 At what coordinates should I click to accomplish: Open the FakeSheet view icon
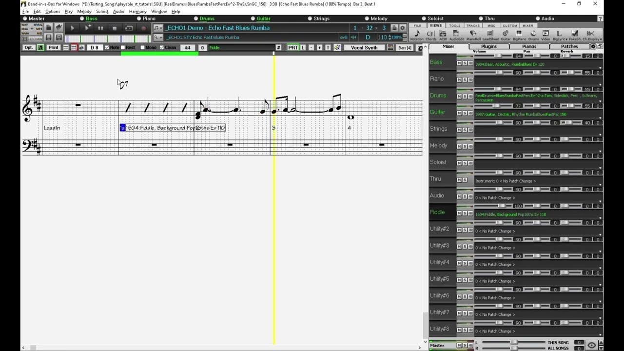(575, 36)
